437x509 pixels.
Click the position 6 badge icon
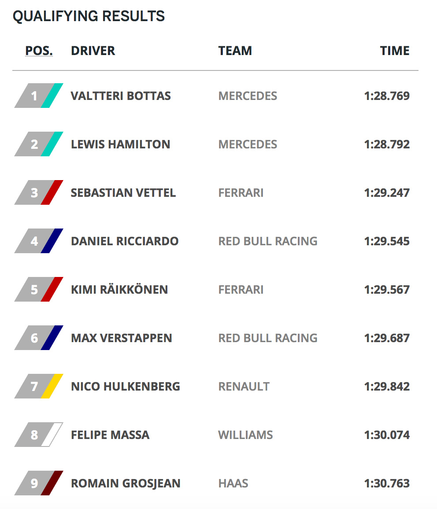click(39, 338)
